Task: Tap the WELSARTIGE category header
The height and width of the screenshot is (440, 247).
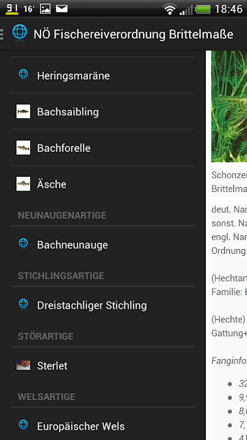Action: click(x=47, y=397)
